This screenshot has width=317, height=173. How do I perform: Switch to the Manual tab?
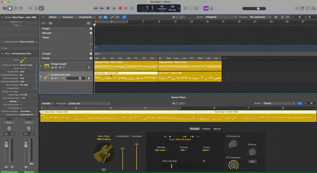[x=217, y=129]
